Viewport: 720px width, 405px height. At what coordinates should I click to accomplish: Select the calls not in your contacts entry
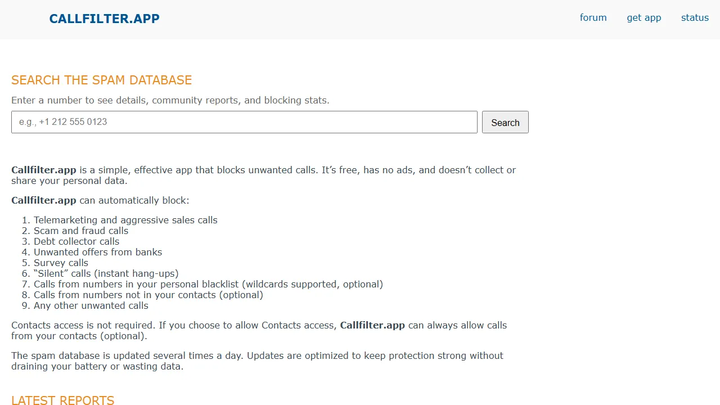(x=148, y=295)
